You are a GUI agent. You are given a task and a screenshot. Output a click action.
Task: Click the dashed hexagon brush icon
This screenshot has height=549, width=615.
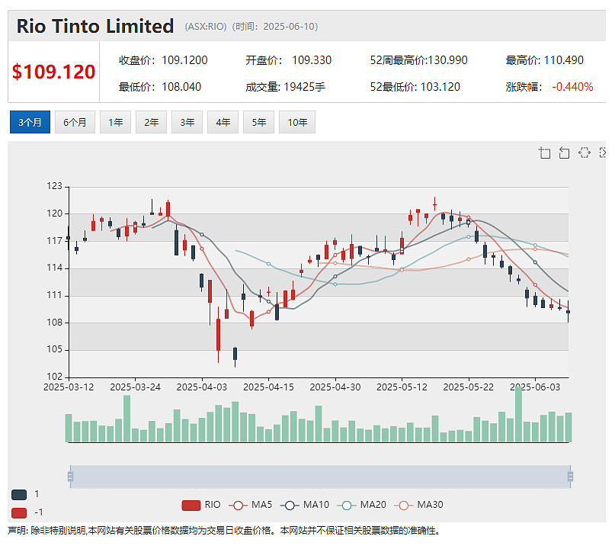584,152
